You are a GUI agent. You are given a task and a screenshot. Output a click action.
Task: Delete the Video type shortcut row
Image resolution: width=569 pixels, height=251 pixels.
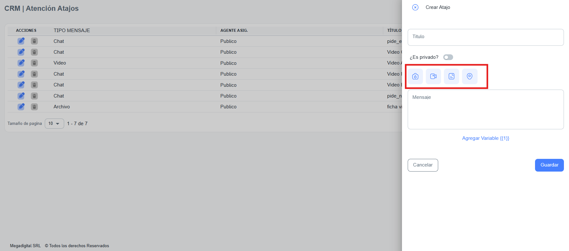coord(34,63)
